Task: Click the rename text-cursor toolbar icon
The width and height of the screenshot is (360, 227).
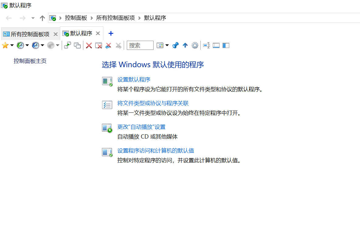Action: (206, 46)
